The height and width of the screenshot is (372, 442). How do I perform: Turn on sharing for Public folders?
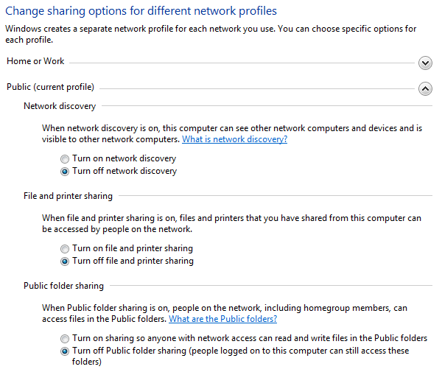point(66,338)
